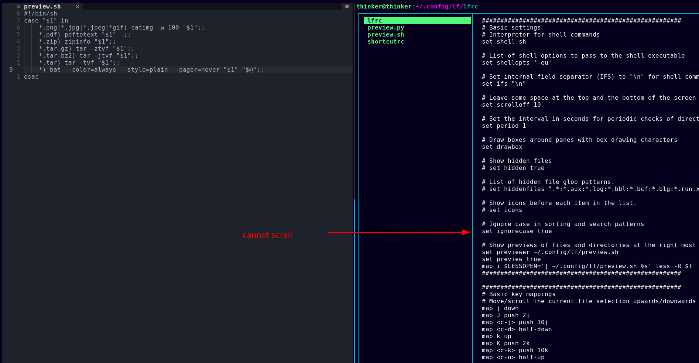This screenshot has width=699, height=363.
Task: Click the "map i $LESSOPEN" preview line
Action: (x=587, y=266)
